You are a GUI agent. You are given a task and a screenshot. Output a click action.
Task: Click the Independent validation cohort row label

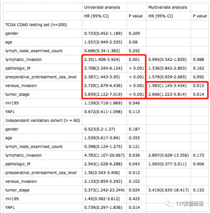click(x=42, y=120)
